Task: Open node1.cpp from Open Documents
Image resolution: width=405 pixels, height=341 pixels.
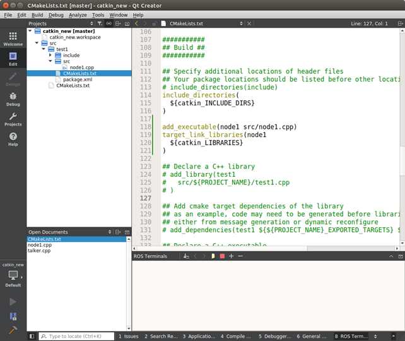Action: [40, 245]
